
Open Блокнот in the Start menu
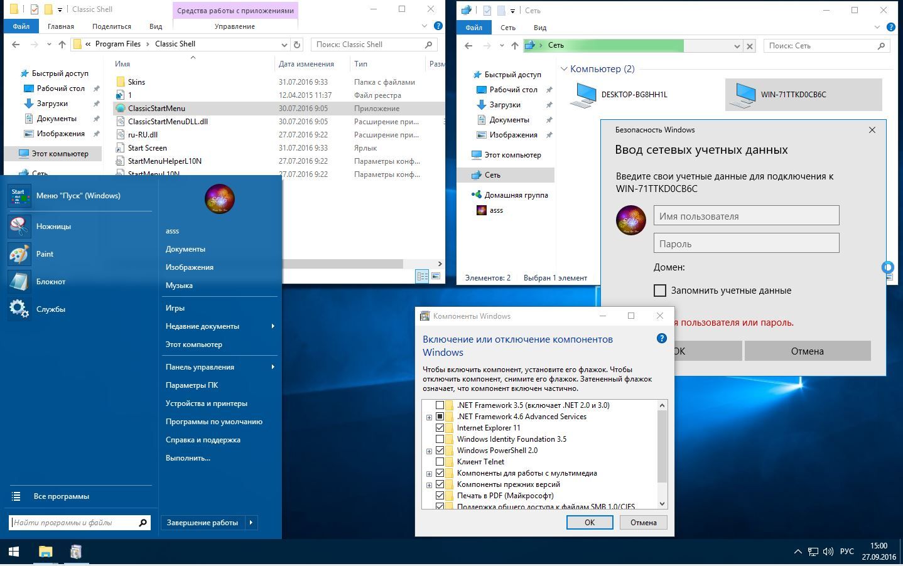(80, 281)
